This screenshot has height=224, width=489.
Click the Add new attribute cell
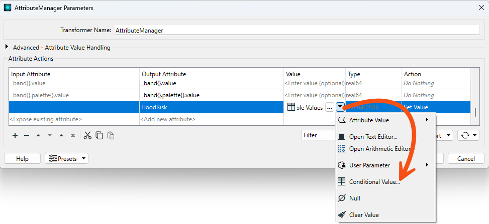click(x=212, y=119)
